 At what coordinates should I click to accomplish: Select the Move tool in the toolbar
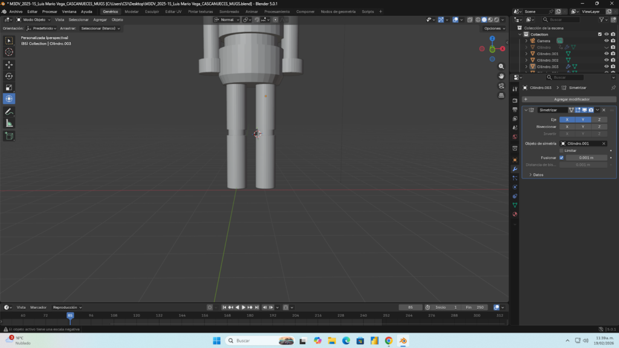(9, 64)
